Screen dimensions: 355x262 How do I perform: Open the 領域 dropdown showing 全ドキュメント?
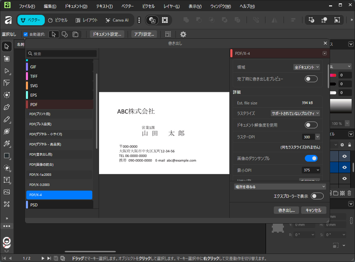point(307,67)
